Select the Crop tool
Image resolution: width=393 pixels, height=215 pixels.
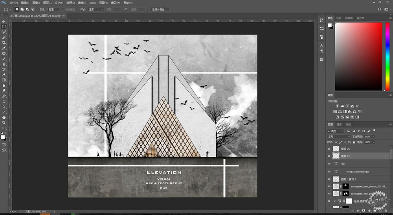pyautogui.click(x=4, y=43)
